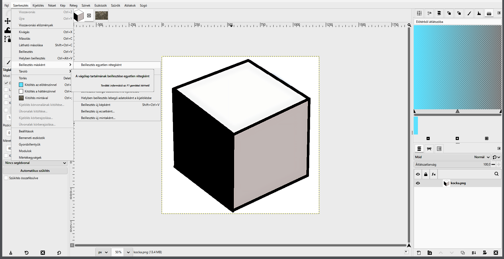504x259 pixels.
Task: Click the layers header eye column icon
Action: [x=418, y=174]
